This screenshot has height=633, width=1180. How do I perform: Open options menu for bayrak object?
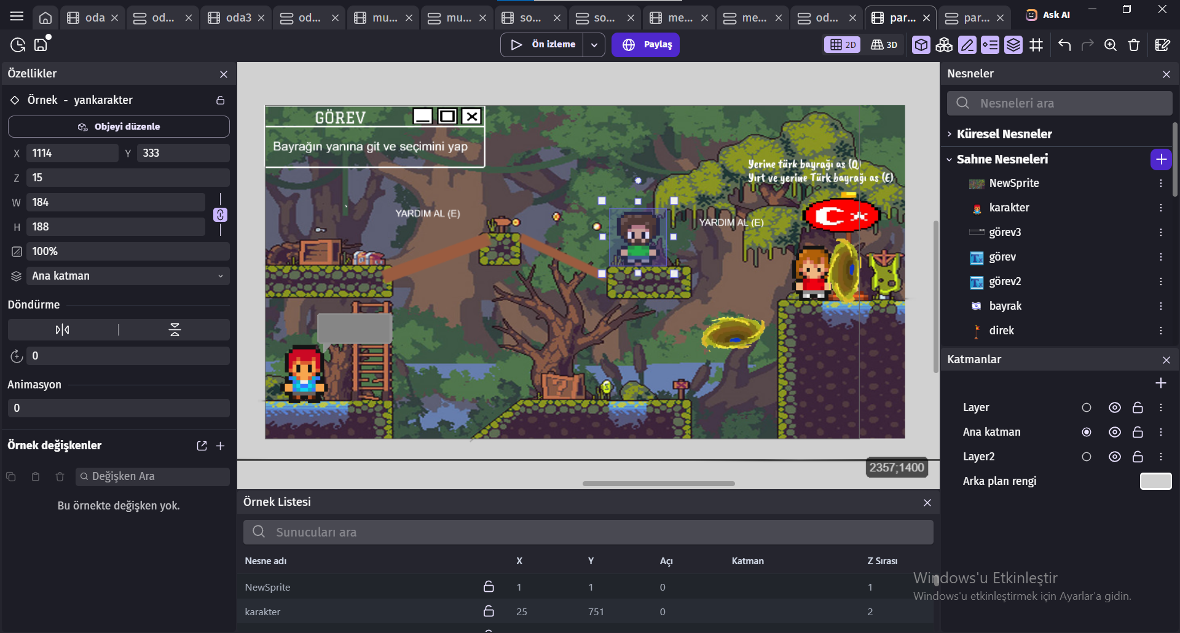tap(1161, 307)
